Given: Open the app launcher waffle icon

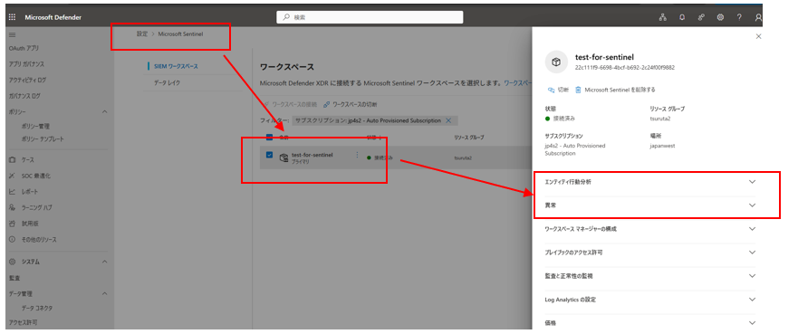Looking at the screenshot, I should pos(12,17).
